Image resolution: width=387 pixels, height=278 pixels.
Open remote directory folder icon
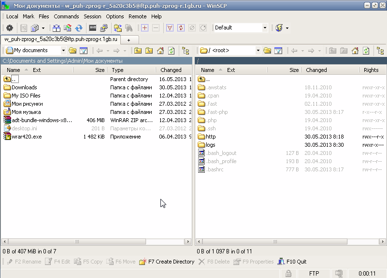coord(267,51)
